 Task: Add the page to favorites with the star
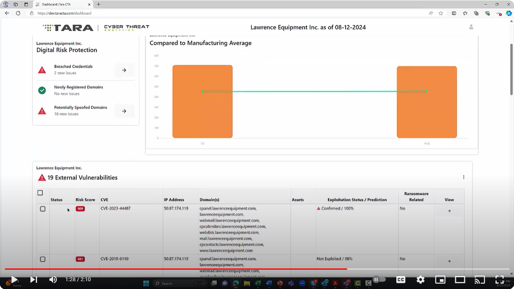click(x=441, y=13)
